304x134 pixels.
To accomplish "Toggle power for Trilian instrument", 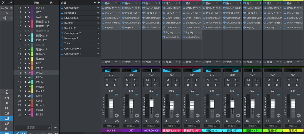I will pyautogui.click(x=62, y=43).
